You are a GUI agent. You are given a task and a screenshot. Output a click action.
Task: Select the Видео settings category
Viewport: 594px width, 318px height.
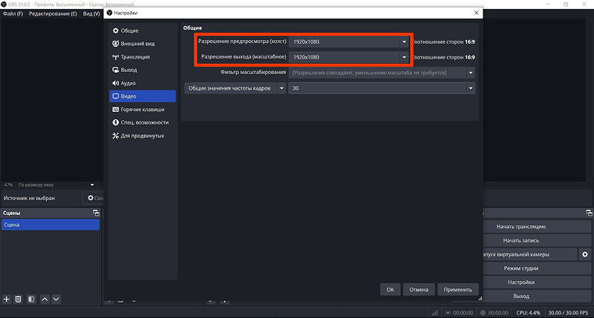[143, 96]
